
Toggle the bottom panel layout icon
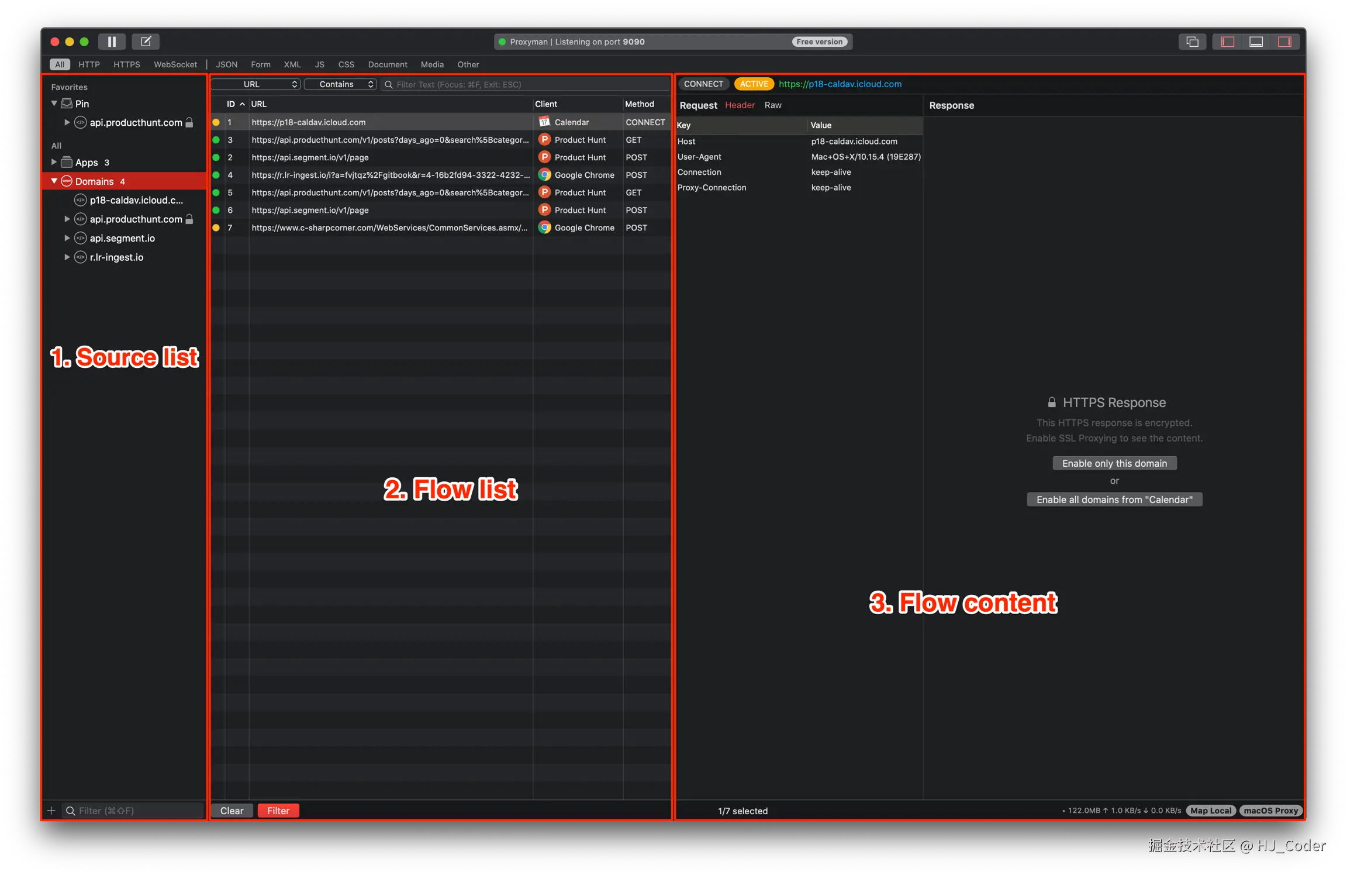click(1256, 42)
